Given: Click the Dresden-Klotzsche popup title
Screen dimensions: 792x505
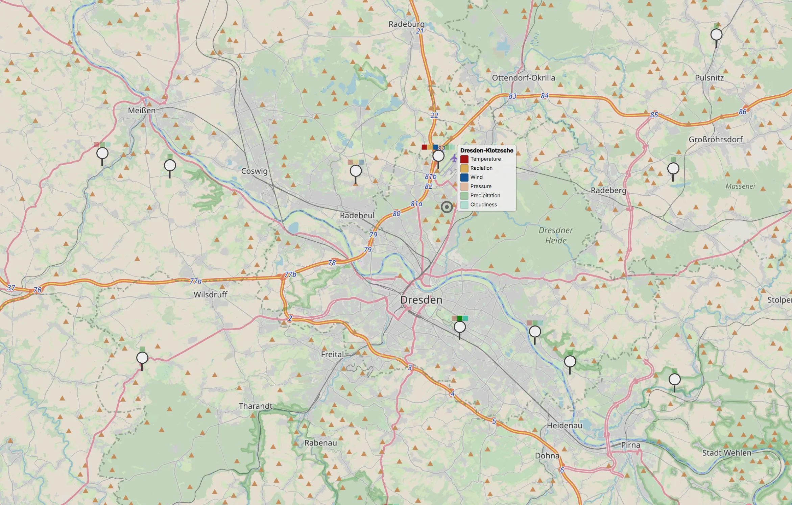Looking at the screenshot, I should 486,151.
